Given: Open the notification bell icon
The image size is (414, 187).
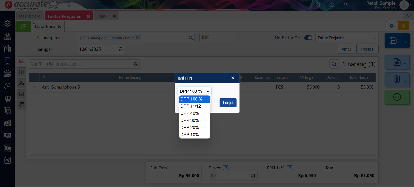Looking at the screenshot, I should [x=345, y=5].
